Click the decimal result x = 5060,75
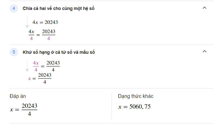Image resolution: width=224 pixels, height=128 pixels. tap(134, 107)
